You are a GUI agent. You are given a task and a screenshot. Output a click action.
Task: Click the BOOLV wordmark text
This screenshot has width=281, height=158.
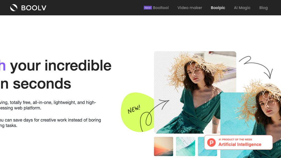click(x=34, y=8)
